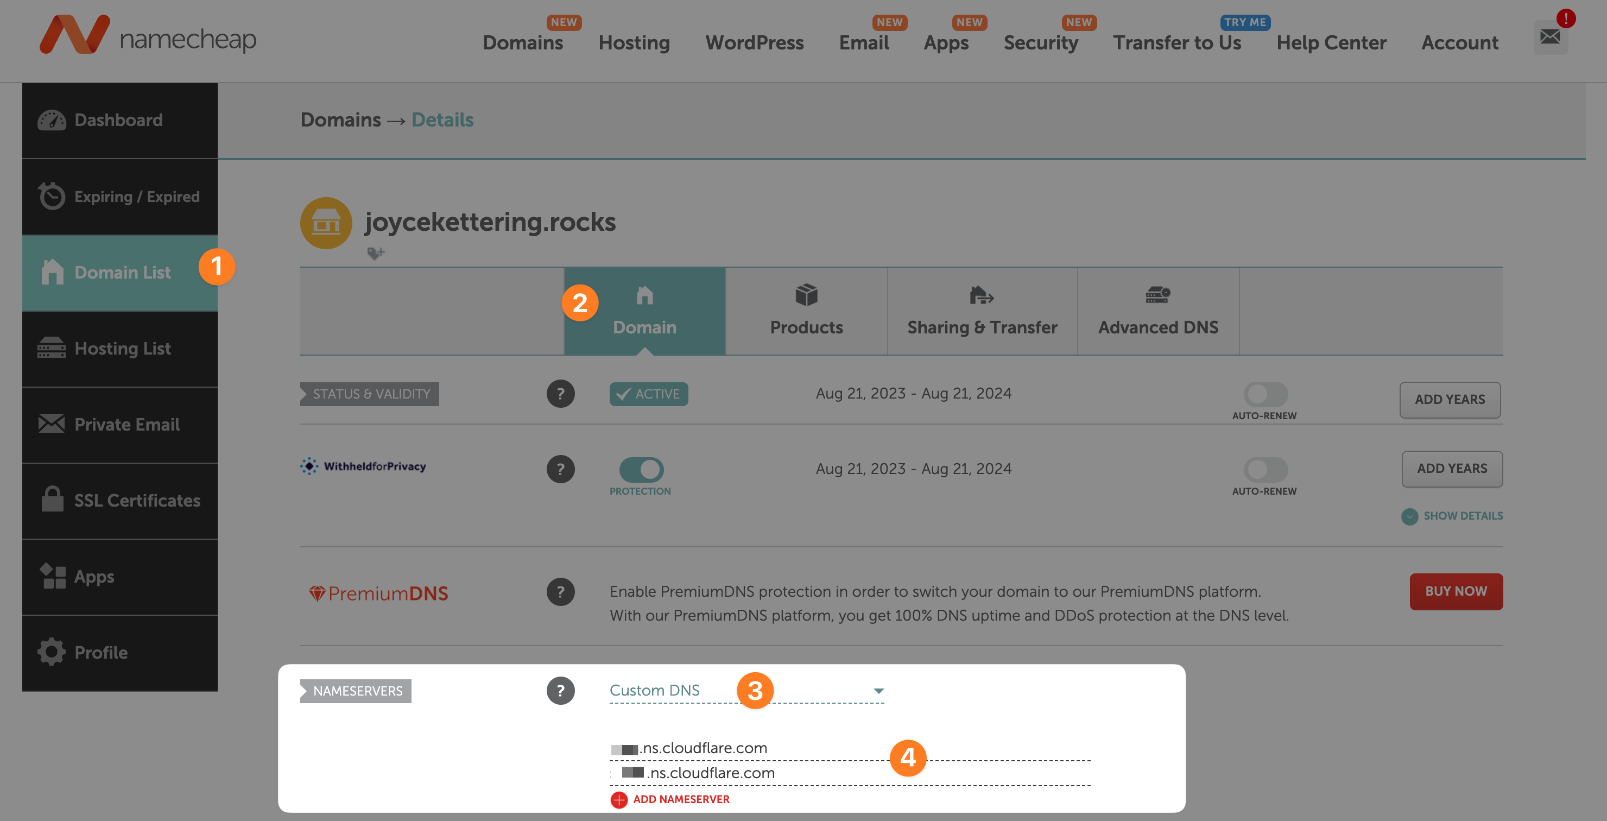Switch to the Products tab
The width and height of the screenshot is (1607, 821).
pos(806,311)
